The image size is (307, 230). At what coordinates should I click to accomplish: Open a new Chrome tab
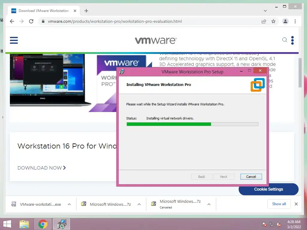tap(86, 11)
